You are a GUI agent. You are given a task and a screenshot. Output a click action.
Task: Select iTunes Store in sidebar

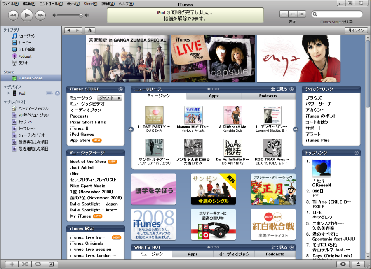(x=31, y=78)
